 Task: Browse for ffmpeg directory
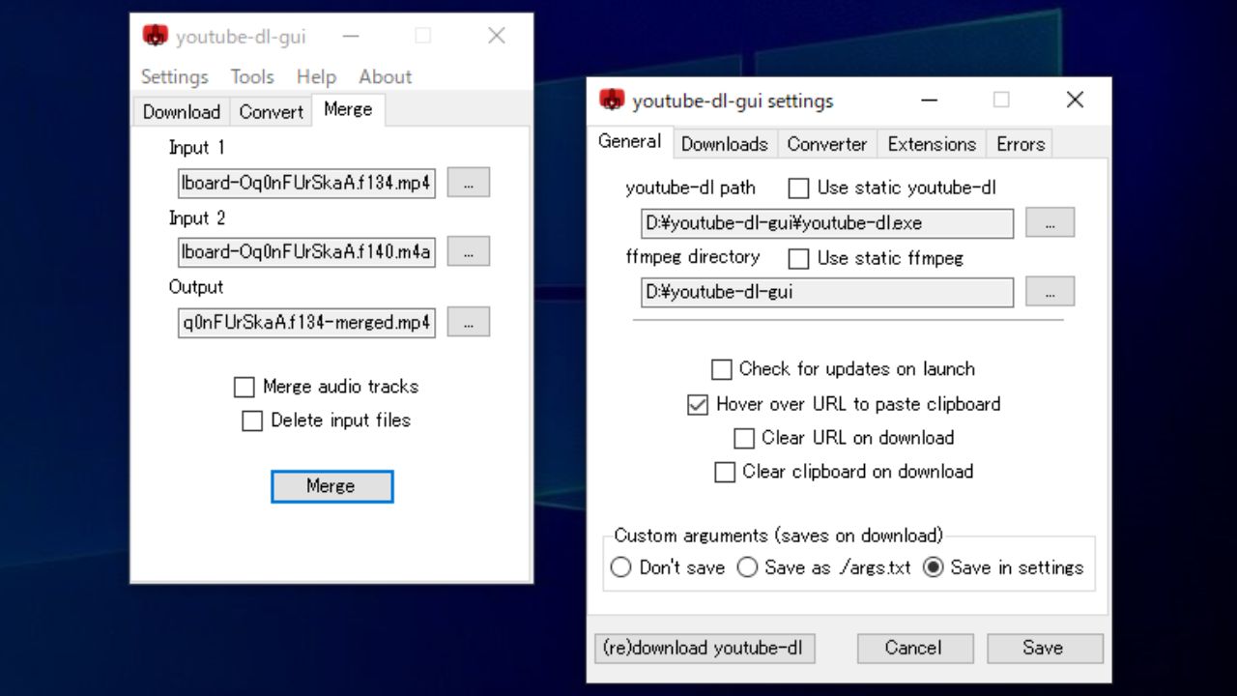point(1050,292)
